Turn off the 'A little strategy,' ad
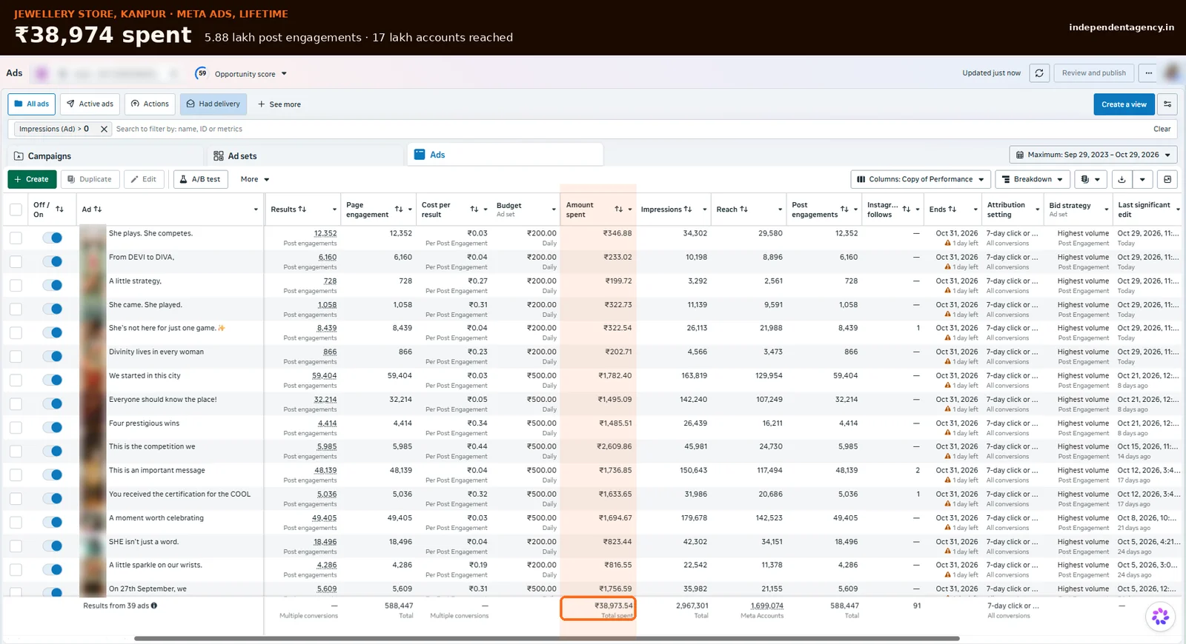 pos(52,285)
